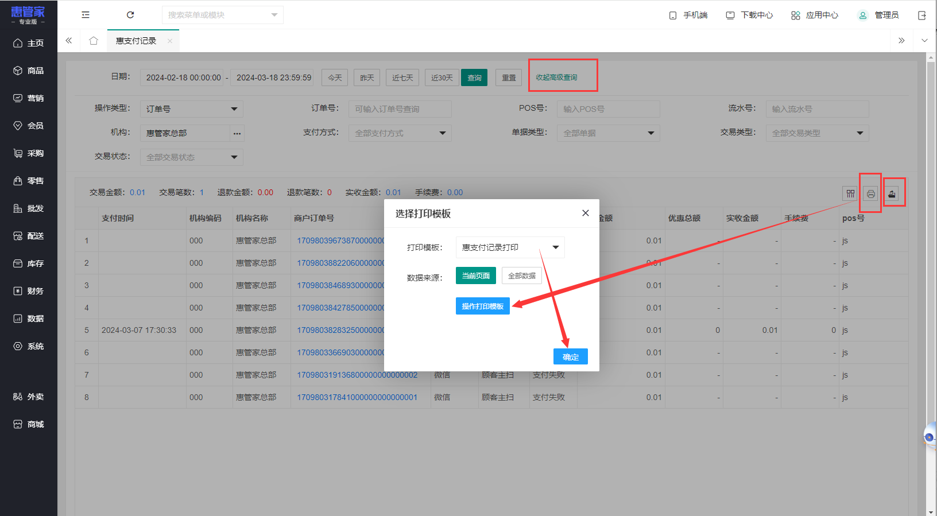
Task: Open column settings grid icon
Action: (x=850, y=194)
